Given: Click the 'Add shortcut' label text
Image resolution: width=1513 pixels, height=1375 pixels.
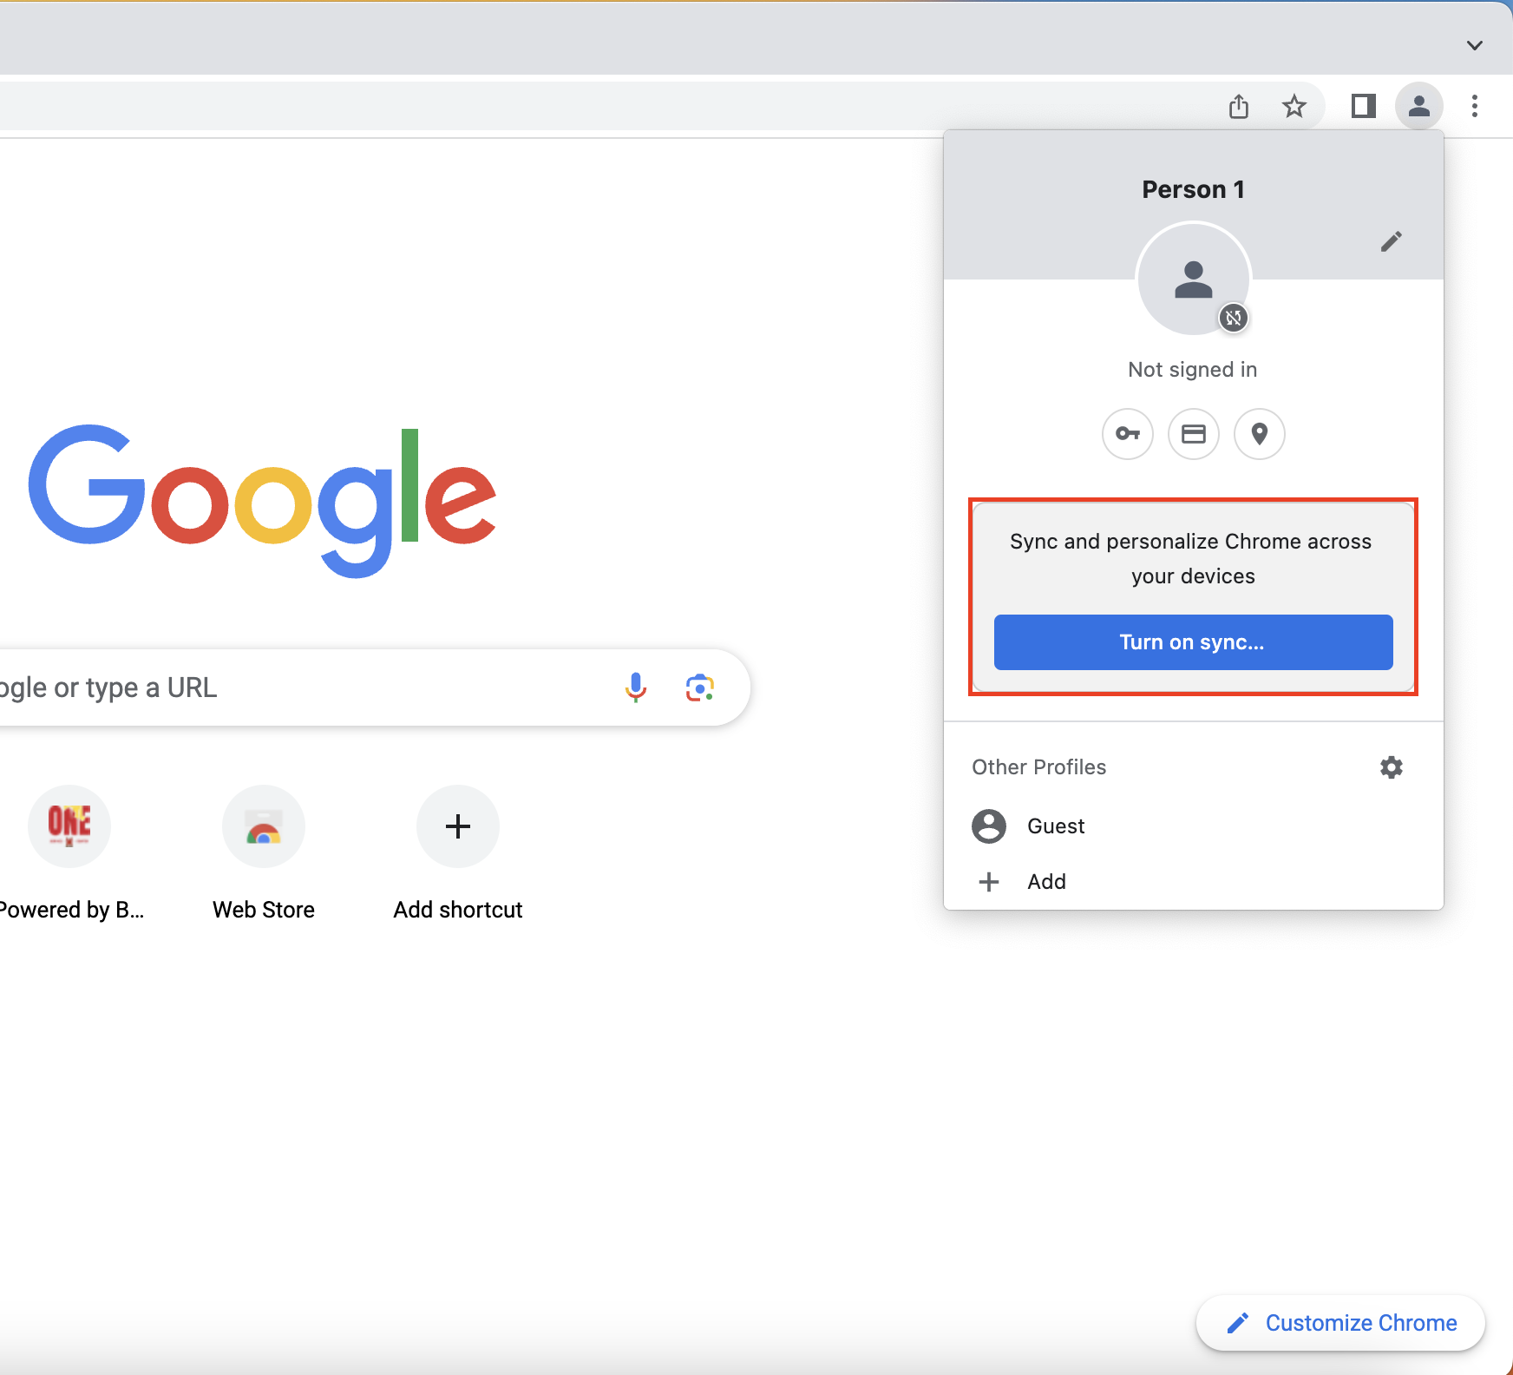Looking at the screenshot, I should 458,910.
